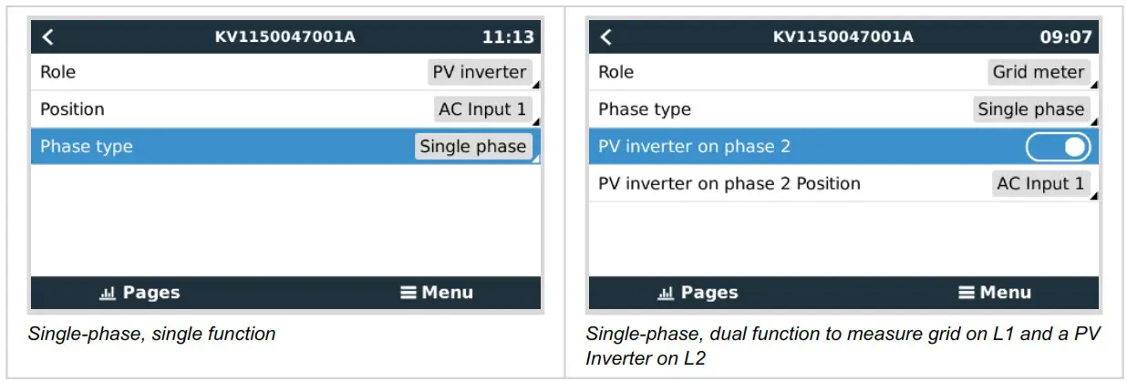This screenshot has width=1127, height=382.
Task: Click hamburger Menu icon in left panel
Action: pyautogui.click(x=408, y=293)
